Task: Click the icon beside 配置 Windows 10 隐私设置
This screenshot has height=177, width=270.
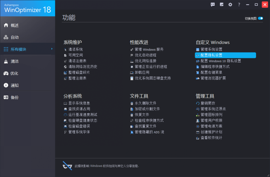Action: coord(198,61)
